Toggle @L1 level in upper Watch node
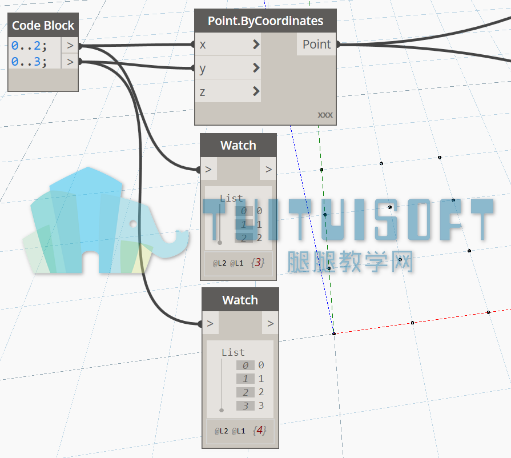 click(236, 263)
